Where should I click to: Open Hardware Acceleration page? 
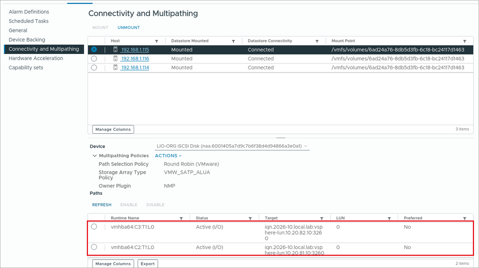pyautogui.click(x=36, y=58)
